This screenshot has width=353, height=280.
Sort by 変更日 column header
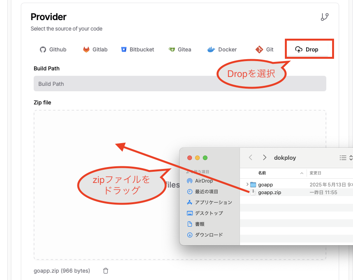click(315, 173)
